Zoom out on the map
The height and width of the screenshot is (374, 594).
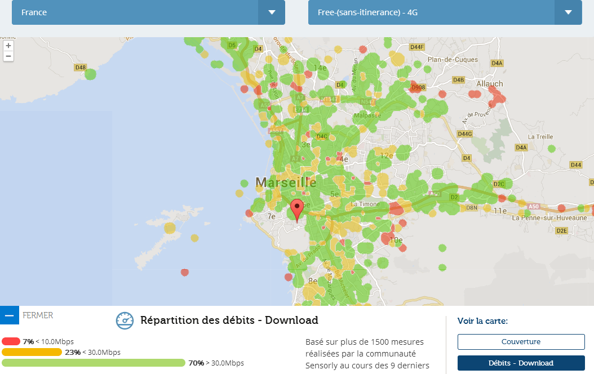pos(8,56)
